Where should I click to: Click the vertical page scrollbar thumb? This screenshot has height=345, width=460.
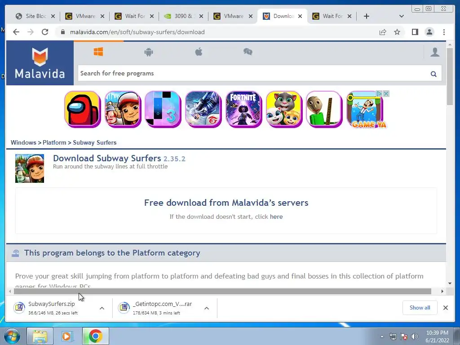point(450,76)
